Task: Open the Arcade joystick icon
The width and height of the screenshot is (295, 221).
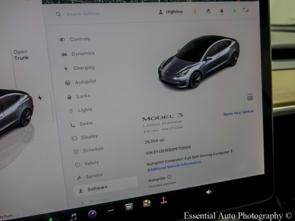Action: [x=164, y=200]
